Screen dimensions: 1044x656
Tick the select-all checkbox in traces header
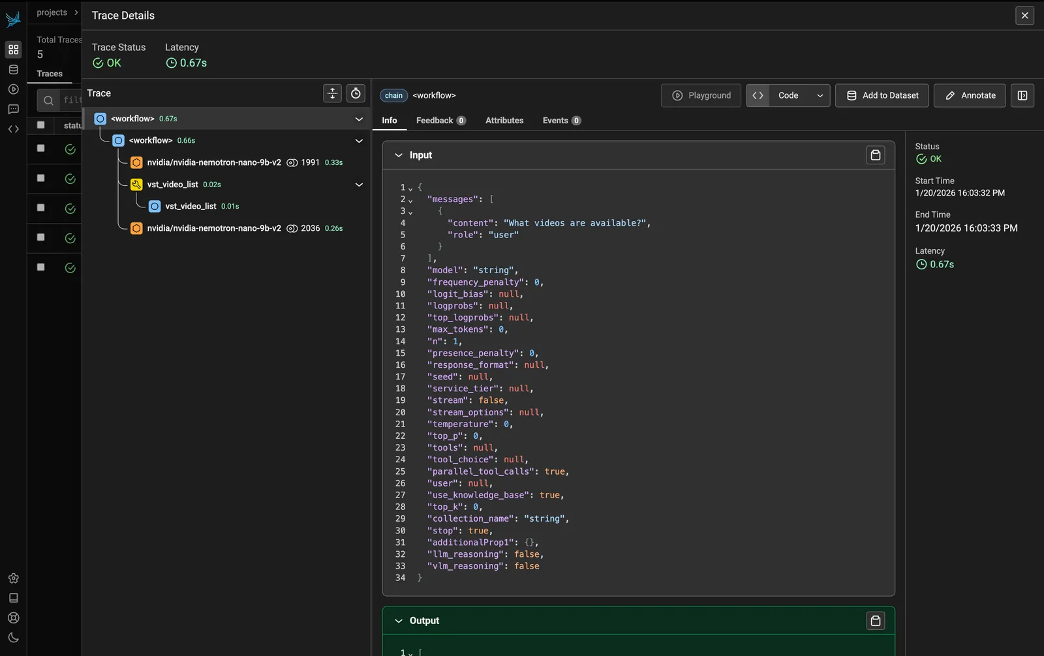[x=41, y=125]
